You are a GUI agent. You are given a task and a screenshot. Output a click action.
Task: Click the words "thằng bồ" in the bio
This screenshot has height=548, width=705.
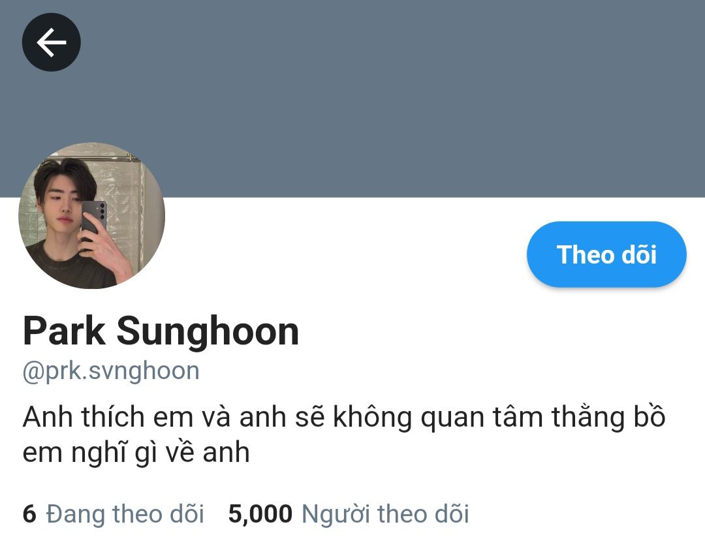[608, 418]
